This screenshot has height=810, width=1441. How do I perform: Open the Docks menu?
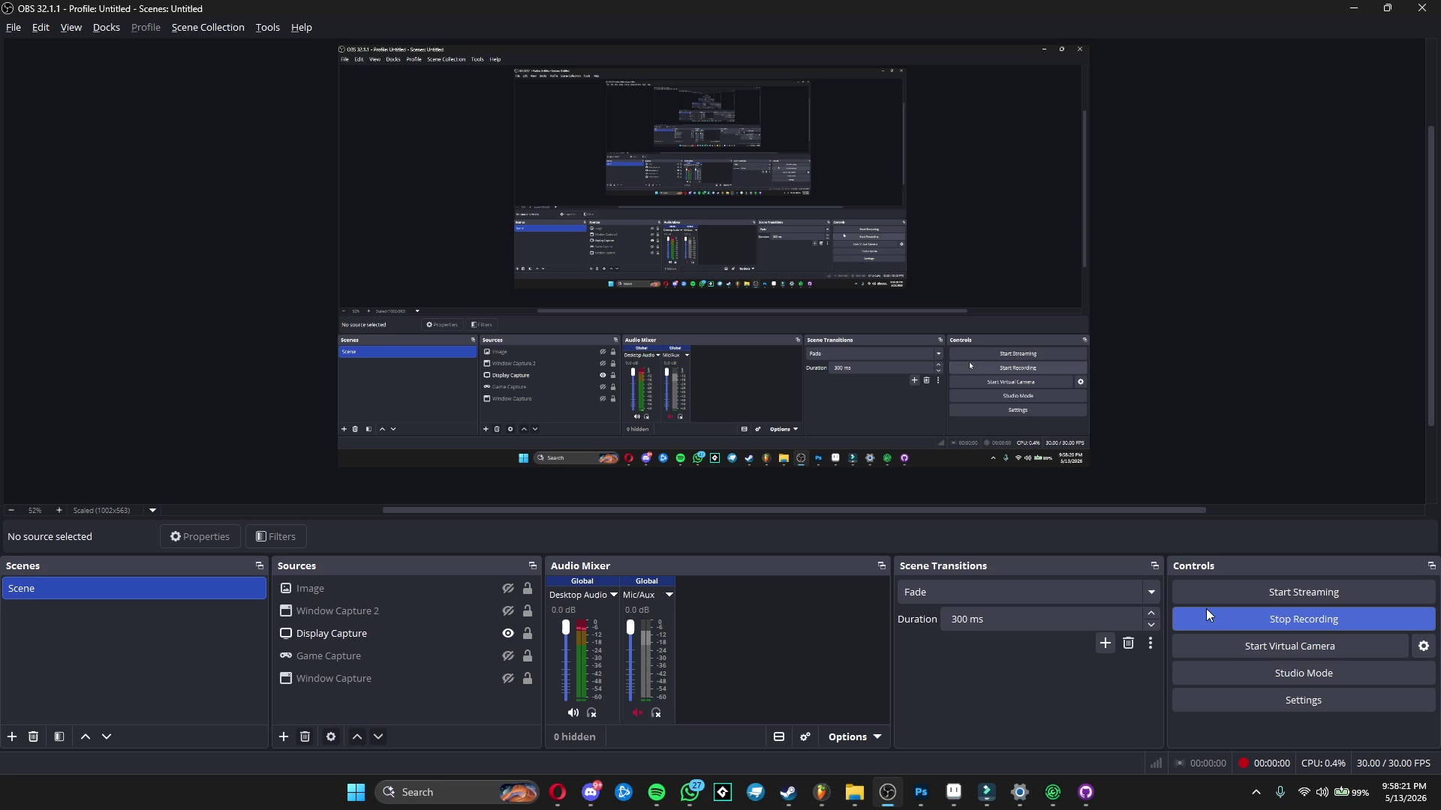pos(107,27)
